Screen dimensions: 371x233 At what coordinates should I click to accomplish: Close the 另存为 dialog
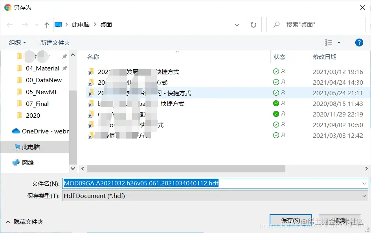(362, 7)
